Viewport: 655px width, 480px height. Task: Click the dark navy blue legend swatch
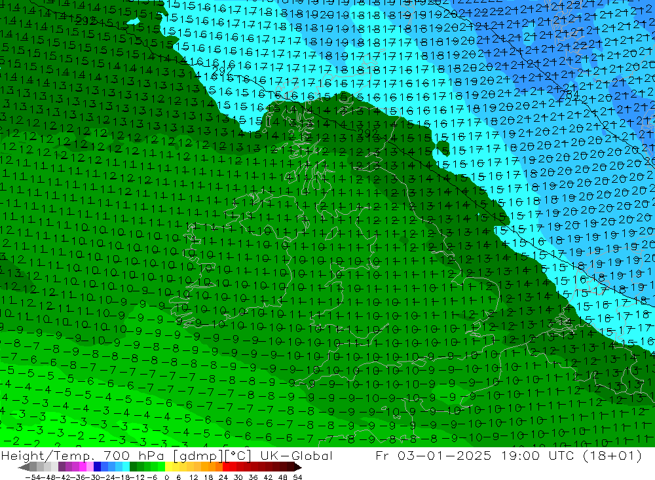[97, 467]
